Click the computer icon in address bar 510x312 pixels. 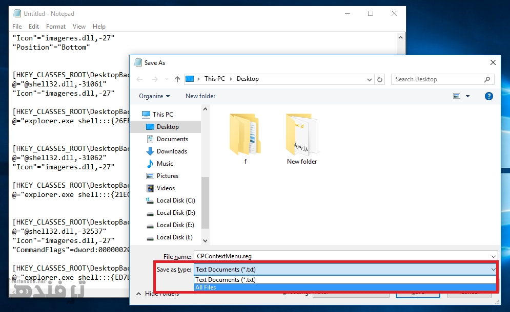(190, 79)
